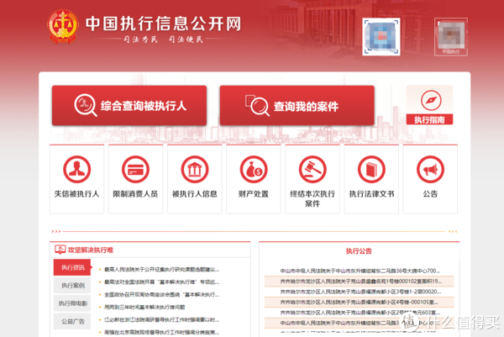The height and width of the screenshot is (337, 504).
Task: Open the 终结本次执行案件 gavel icon
Action: [312, 170]
